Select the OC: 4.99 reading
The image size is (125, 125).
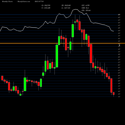click(85, 5)
